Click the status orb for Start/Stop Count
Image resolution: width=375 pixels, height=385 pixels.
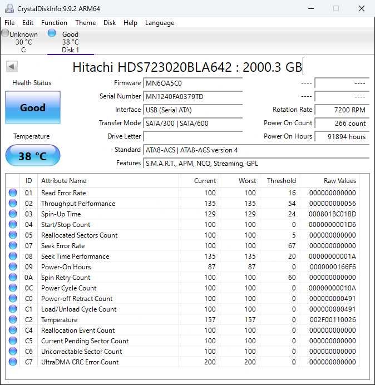pos(13,224)
